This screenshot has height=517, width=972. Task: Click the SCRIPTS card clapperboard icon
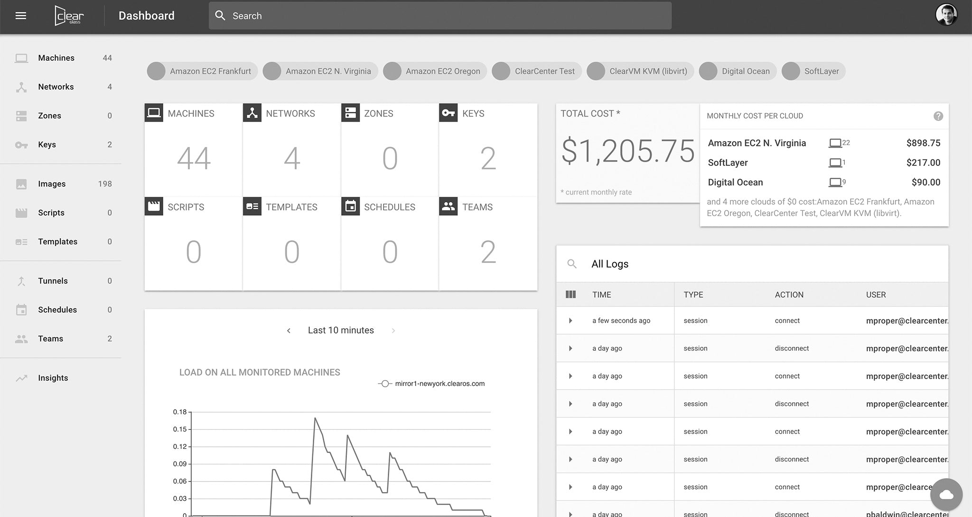[154, 206]
